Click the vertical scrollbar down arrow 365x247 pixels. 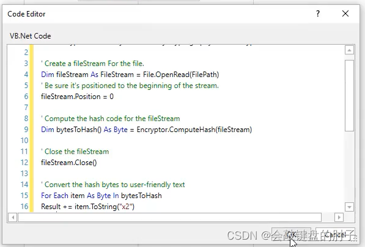click(x=349, y=207)
